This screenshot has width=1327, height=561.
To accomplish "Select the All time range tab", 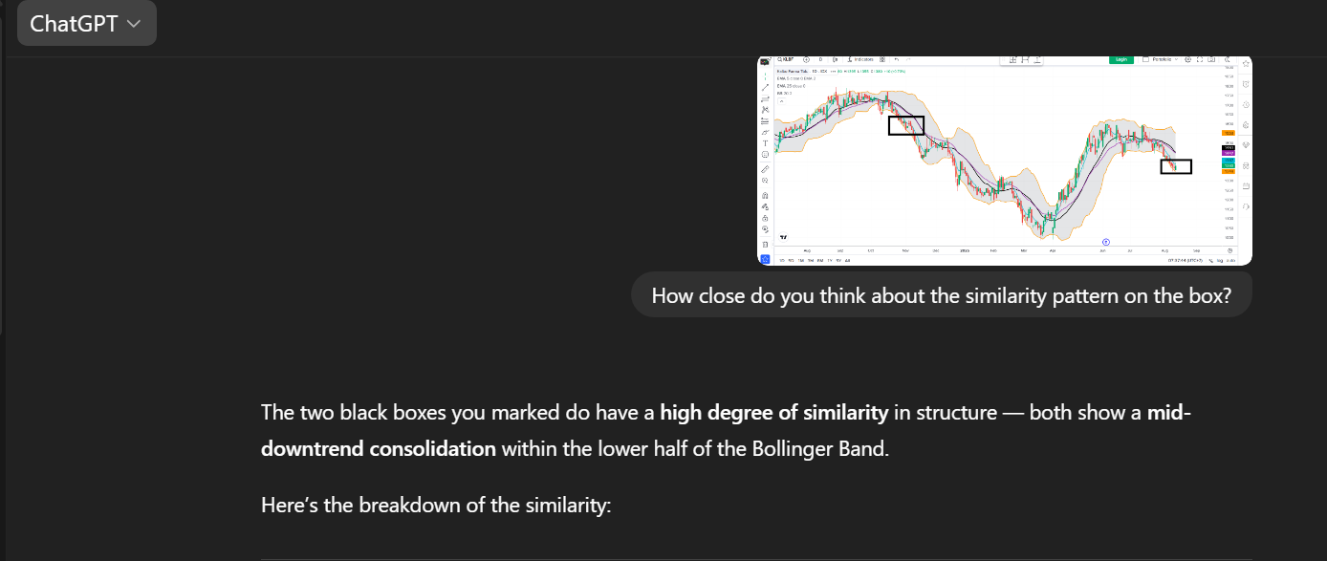I will point(847,260).
